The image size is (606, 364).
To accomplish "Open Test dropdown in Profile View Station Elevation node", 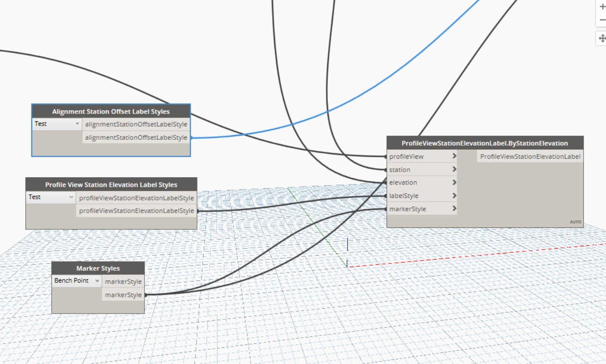I will (x=50, y=197).
